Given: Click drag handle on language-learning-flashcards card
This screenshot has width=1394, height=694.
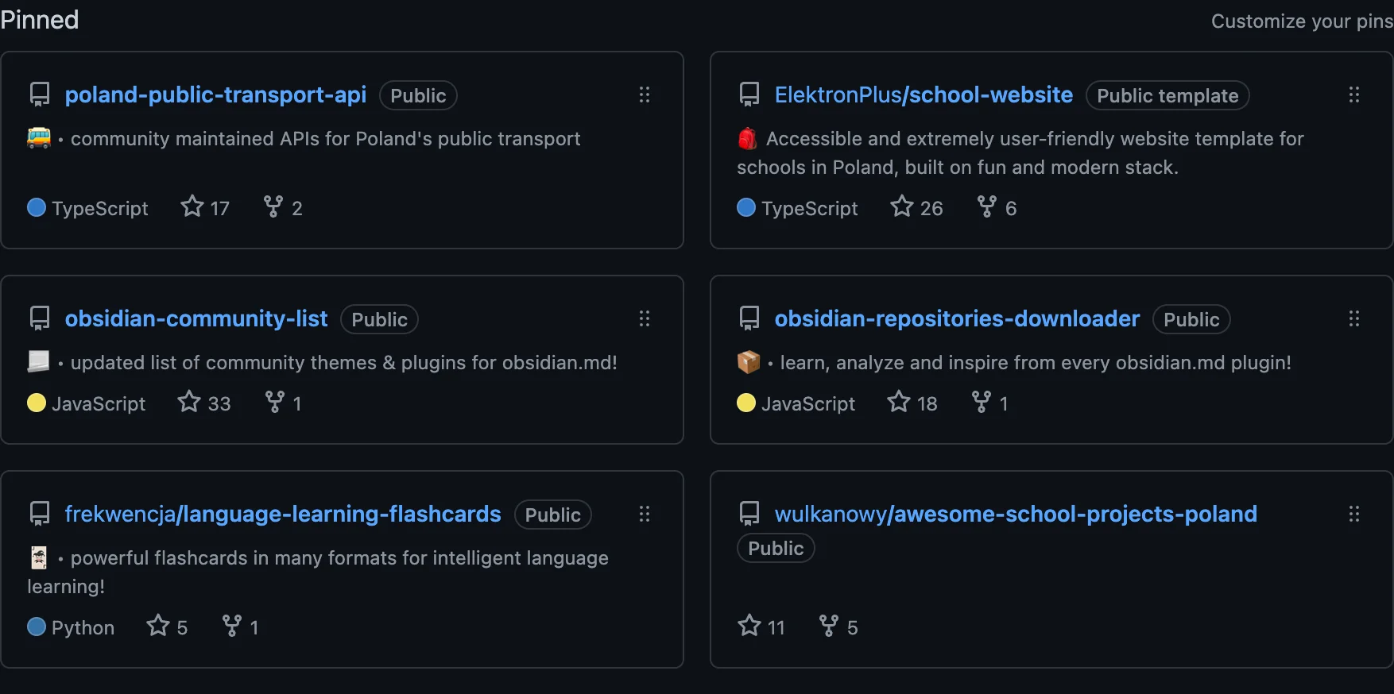Looking at the screenshot, I should pyautogui.click(x=645, y=515).
